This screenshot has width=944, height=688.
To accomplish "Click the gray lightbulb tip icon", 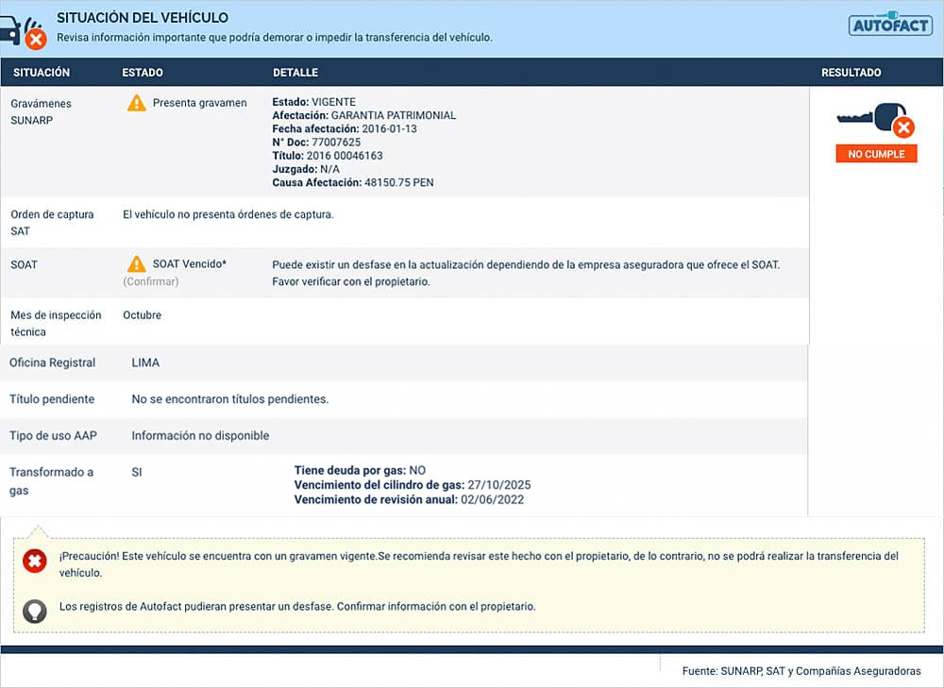I will (x=35, y=610).
